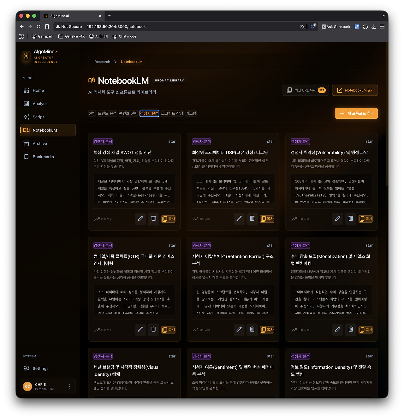404x419 pixels.
Task: Open the CHRIS account options menu
Action: pos(69,386)
